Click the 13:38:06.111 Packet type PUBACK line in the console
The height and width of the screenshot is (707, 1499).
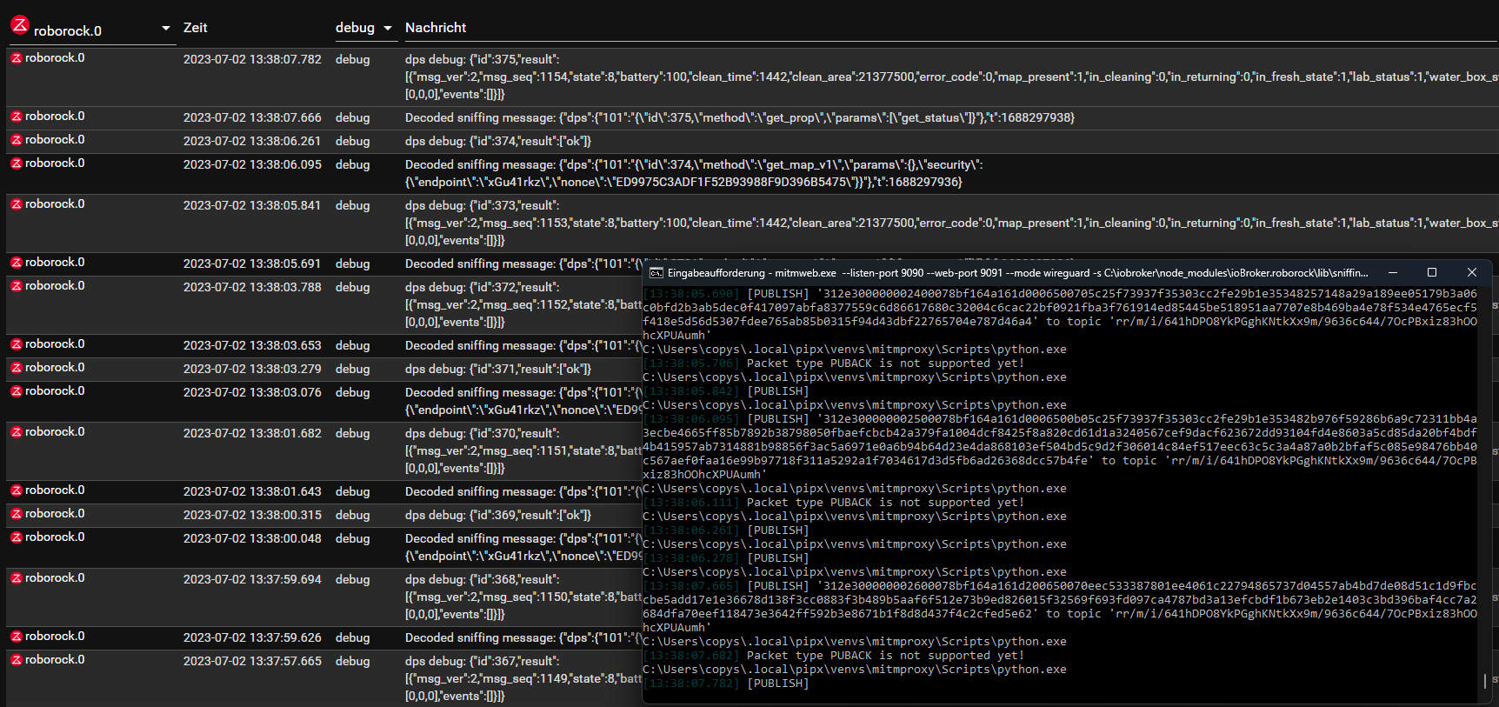(835, 503)
